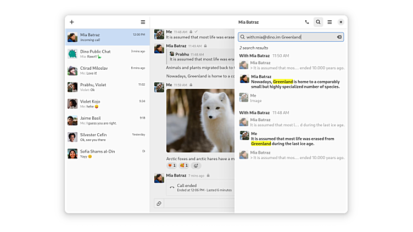Click the arctic fox image thumbnail

coord(201,121)
